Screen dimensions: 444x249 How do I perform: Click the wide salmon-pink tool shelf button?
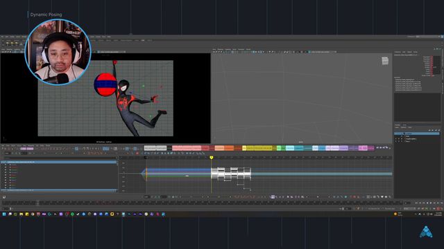pos(187,148)
